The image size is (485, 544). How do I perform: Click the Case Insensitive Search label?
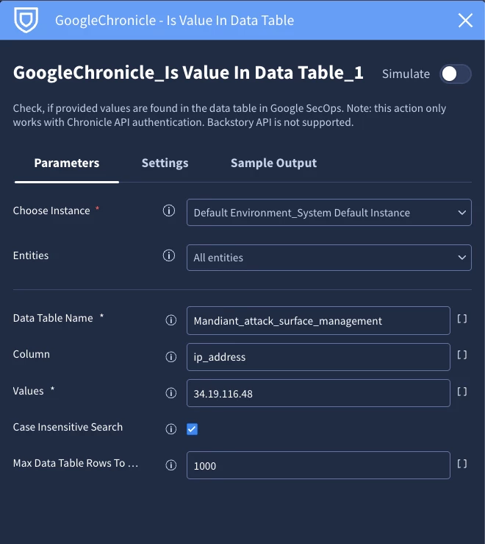point(68,427)
